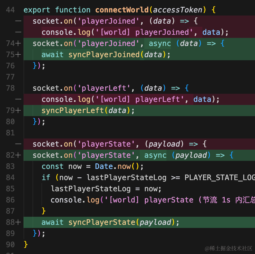Click the deleted (payload) parameter without async
This screenshot has height=254, width=255.
click(x=164, y=144)
